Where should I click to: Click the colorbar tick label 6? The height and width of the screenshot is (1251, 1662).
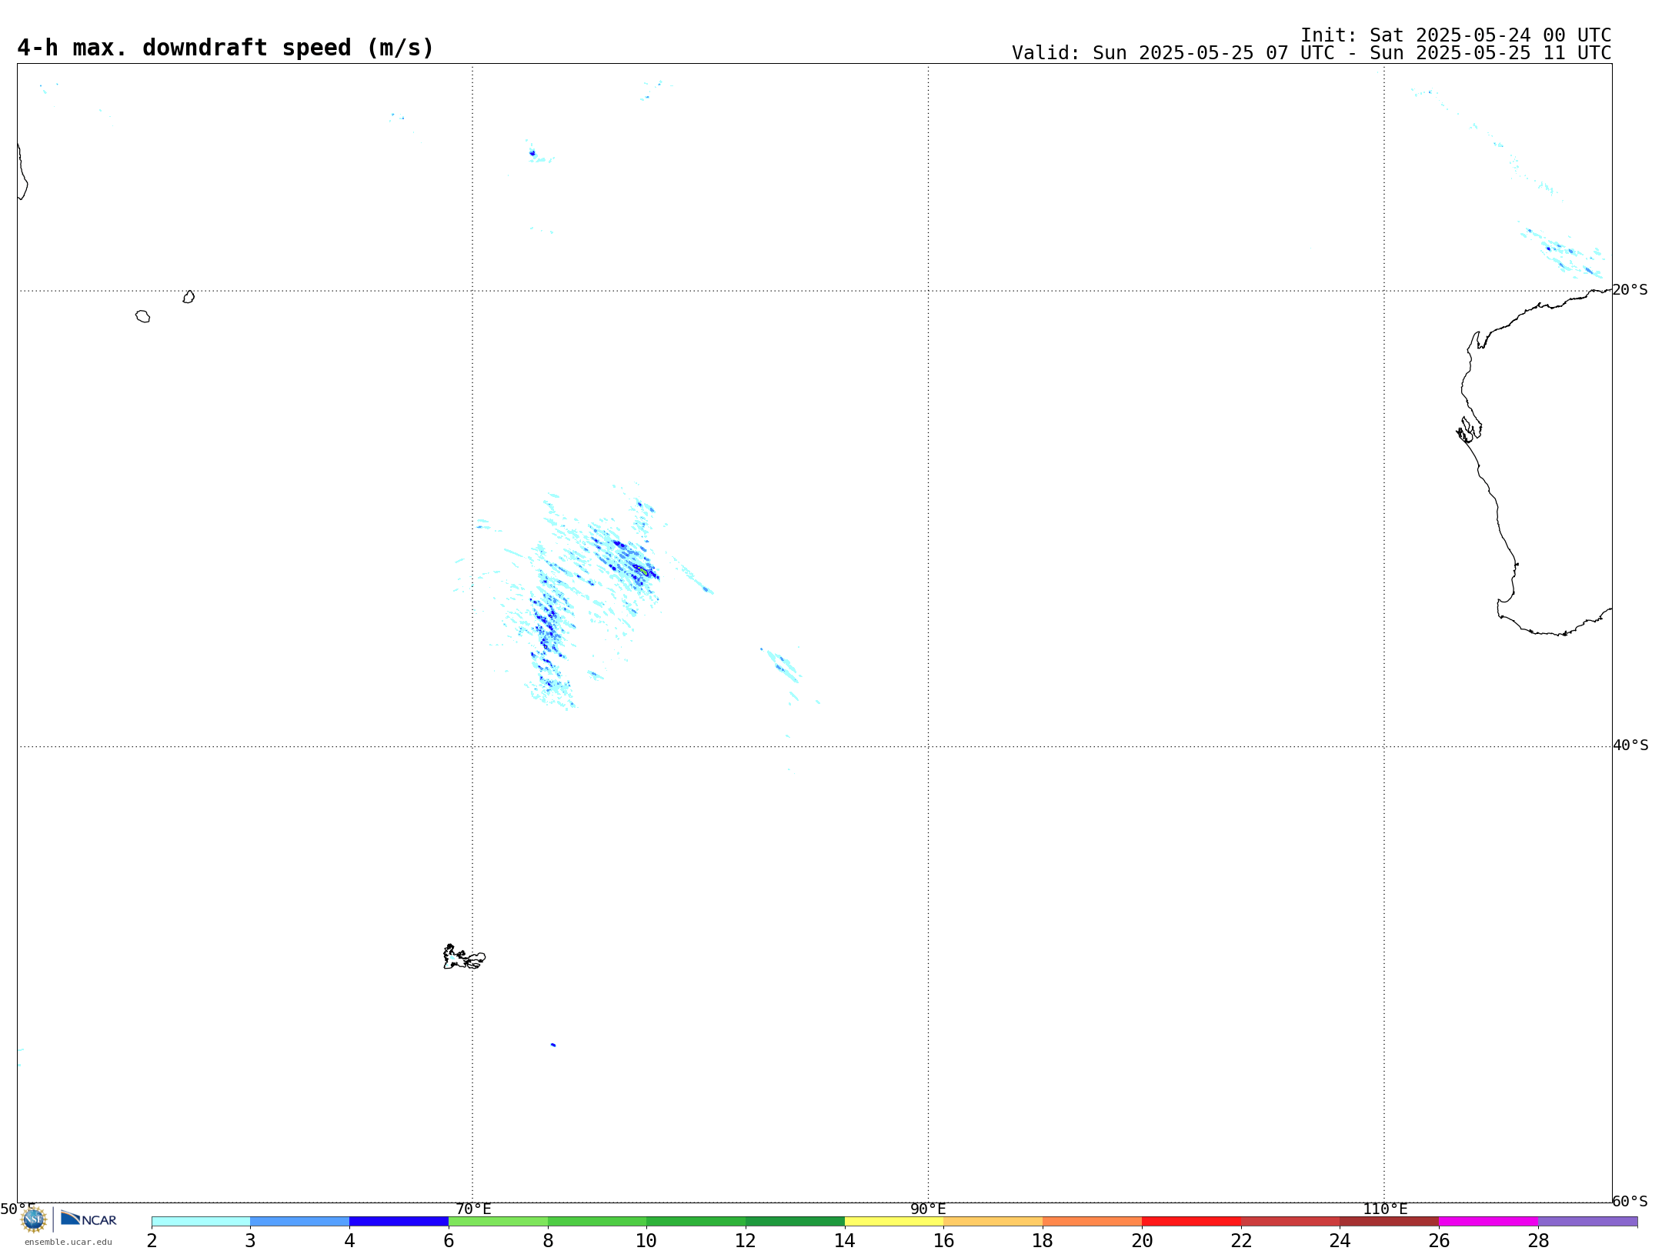(449, 1240)
